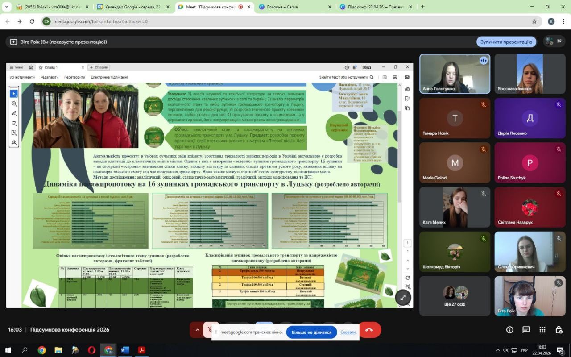Open the participants list showing 39

click(x=554, y=42)
